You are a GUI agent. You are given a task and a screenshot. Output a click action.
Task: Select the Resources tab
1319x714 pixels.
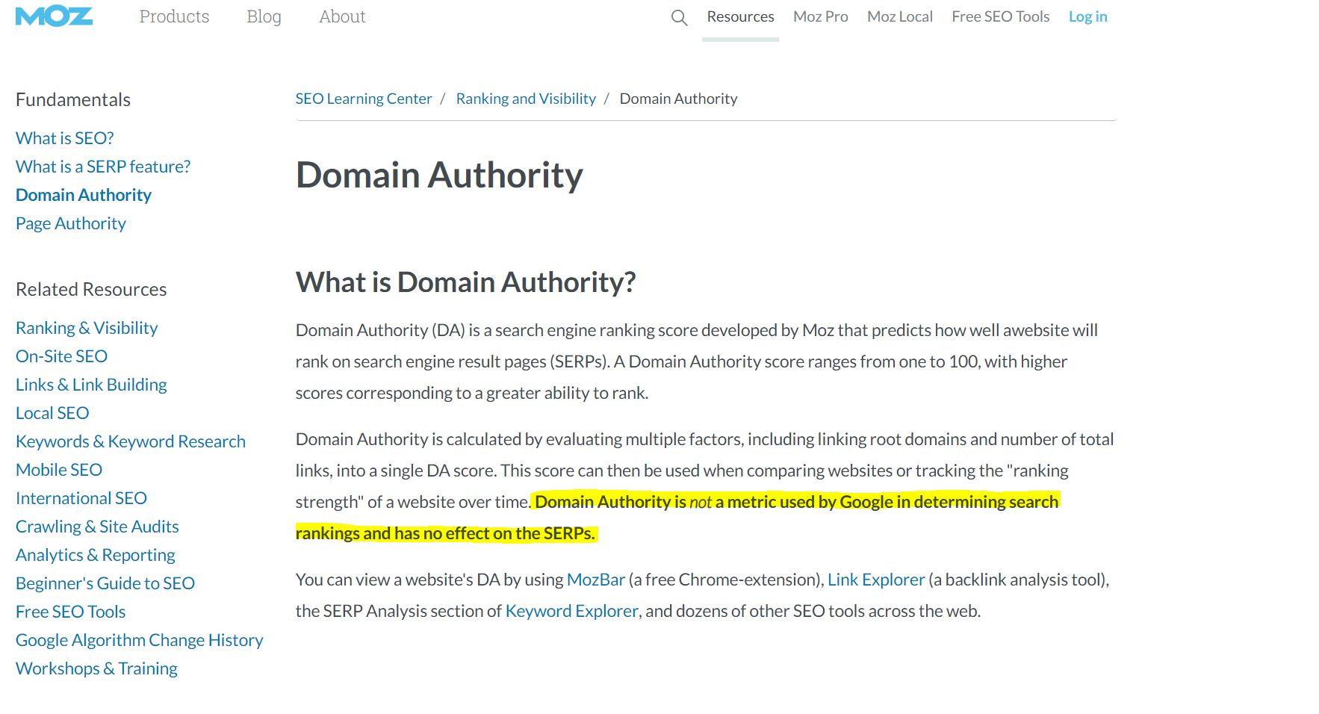[740, 16]
